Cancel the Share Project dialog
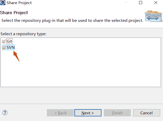Screen dimensions: 163x121 [147, 113]
